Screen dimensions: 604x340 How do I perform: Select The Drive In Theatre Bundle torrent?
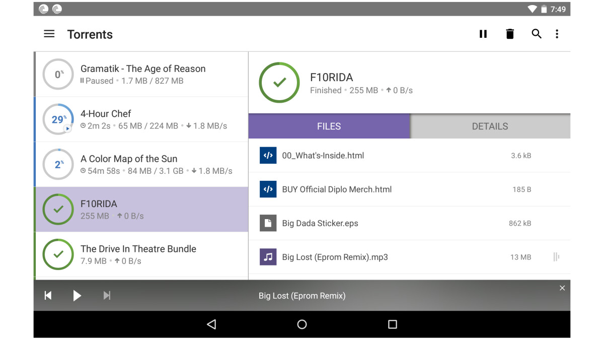pyautogui.click(x=143, y=254)
